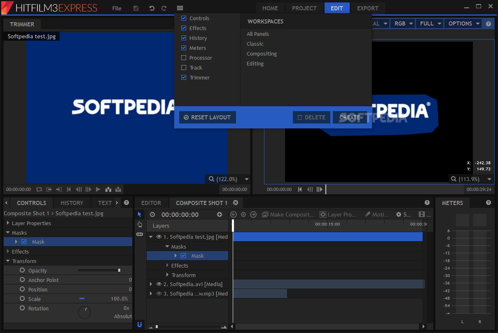The height and width of the screenshot is (333, 498).
Task: Click insert clip icon in Trimmer
Action: (x=108, y=189)
